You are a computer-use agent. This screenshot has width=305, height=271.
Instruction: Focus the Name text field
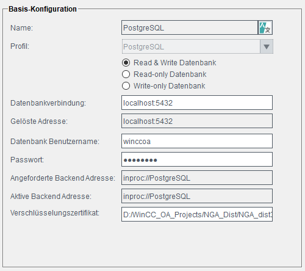pos(190,27)
